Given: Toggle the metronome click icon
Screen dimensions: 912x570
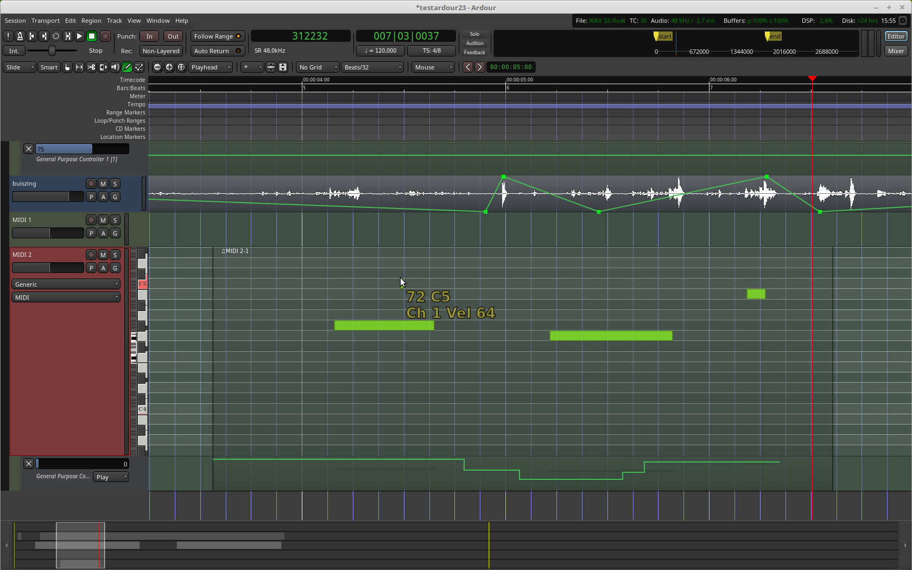Looking at the screenshot, I should click(x=20, y=36).
